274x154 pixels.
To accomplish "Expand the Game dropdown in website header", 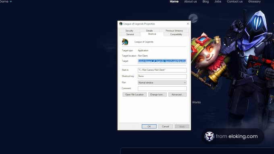I will pyautogui.click(x=6, y=2).
